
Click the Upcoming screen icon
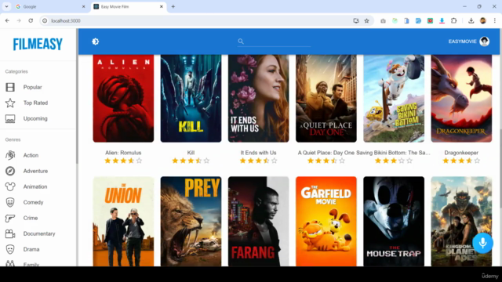pos(10,119)
